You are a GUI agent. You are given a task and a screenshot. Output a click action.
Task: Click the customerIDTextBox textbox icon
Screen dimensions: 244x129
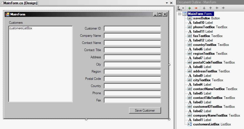click(x=190, y=107)
